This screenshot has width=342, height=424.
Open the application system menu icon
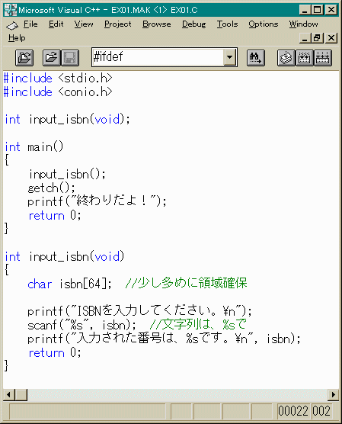10,10
